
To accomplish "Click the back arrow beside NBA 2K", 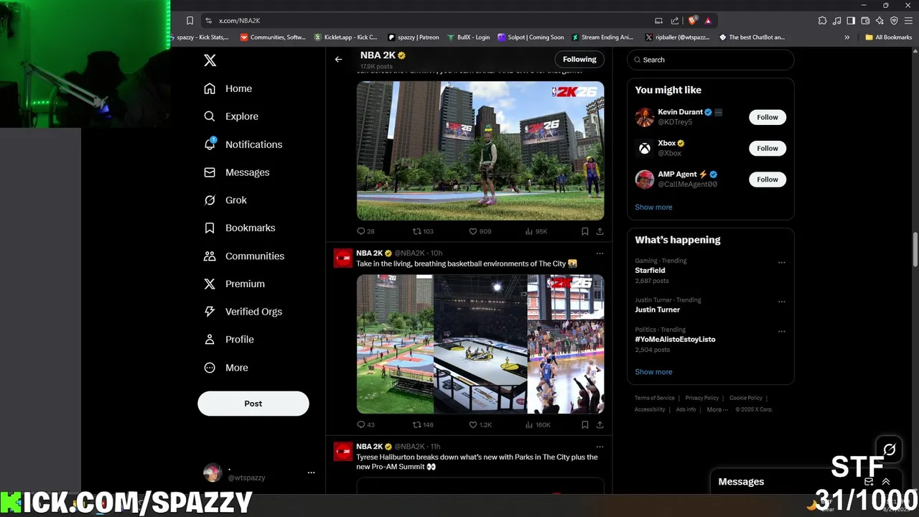I will pyautogui.click(x=339, y=60).
